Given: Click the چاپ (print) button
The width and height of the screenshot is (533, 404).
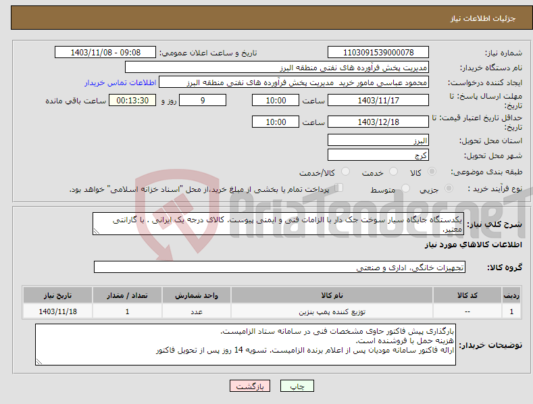Looking at the screenshot, I should [x=297, y=386].
